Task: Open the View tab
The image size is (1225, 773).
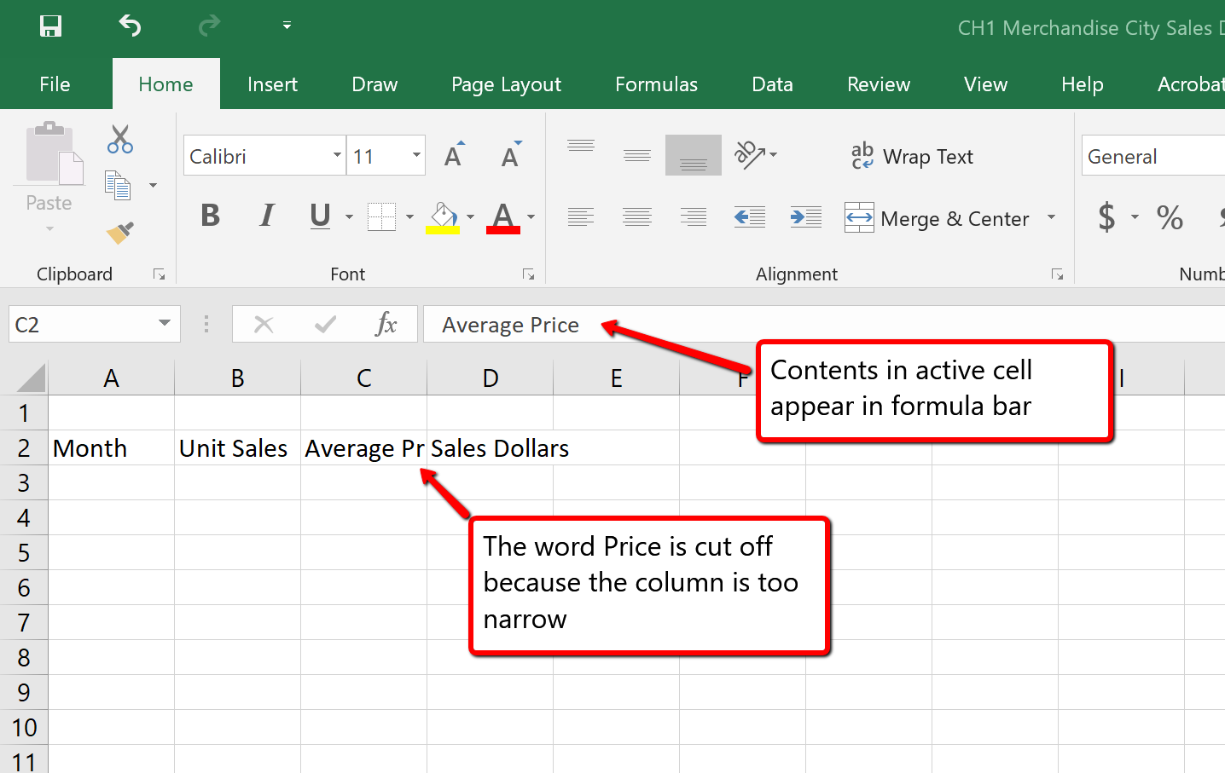Action: (985, 84)
